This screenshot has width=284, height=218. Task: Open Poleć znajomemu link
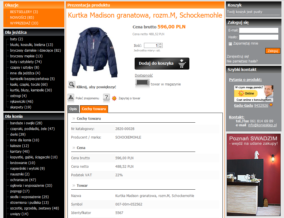coord(87,98)
